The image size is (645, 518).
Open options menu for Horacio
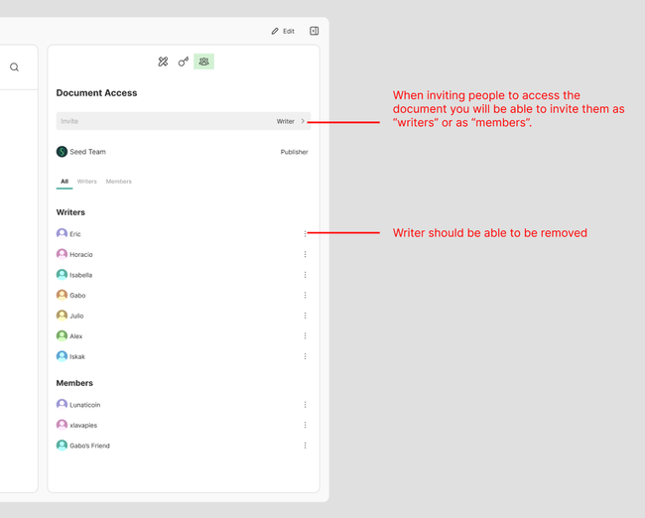(305, 255)
